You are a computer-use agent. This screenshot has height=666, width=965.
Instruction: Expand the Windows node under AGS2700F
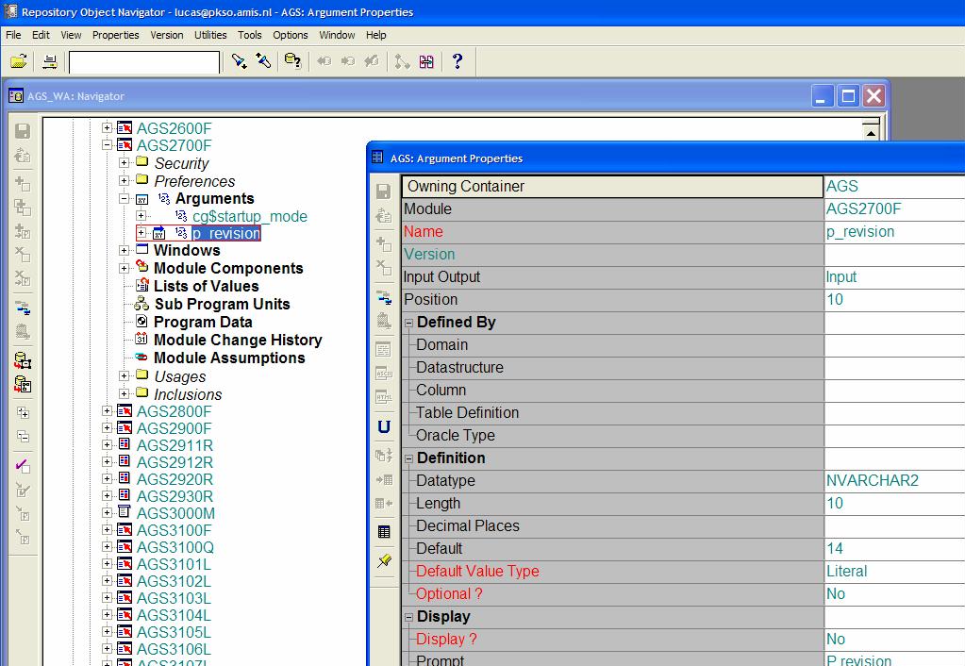tap(125, 251)
